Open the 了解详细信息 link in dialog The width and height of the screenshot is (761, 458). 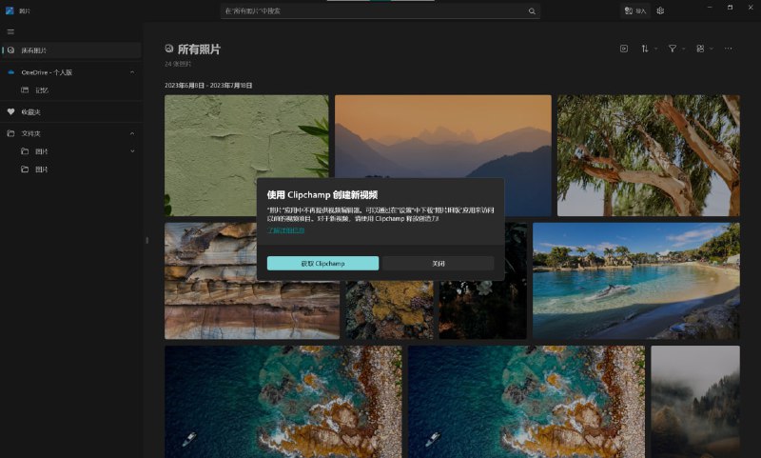(x=286, y=230)
